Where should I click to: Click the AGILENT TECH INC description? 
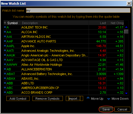click(x=34, y=27)
